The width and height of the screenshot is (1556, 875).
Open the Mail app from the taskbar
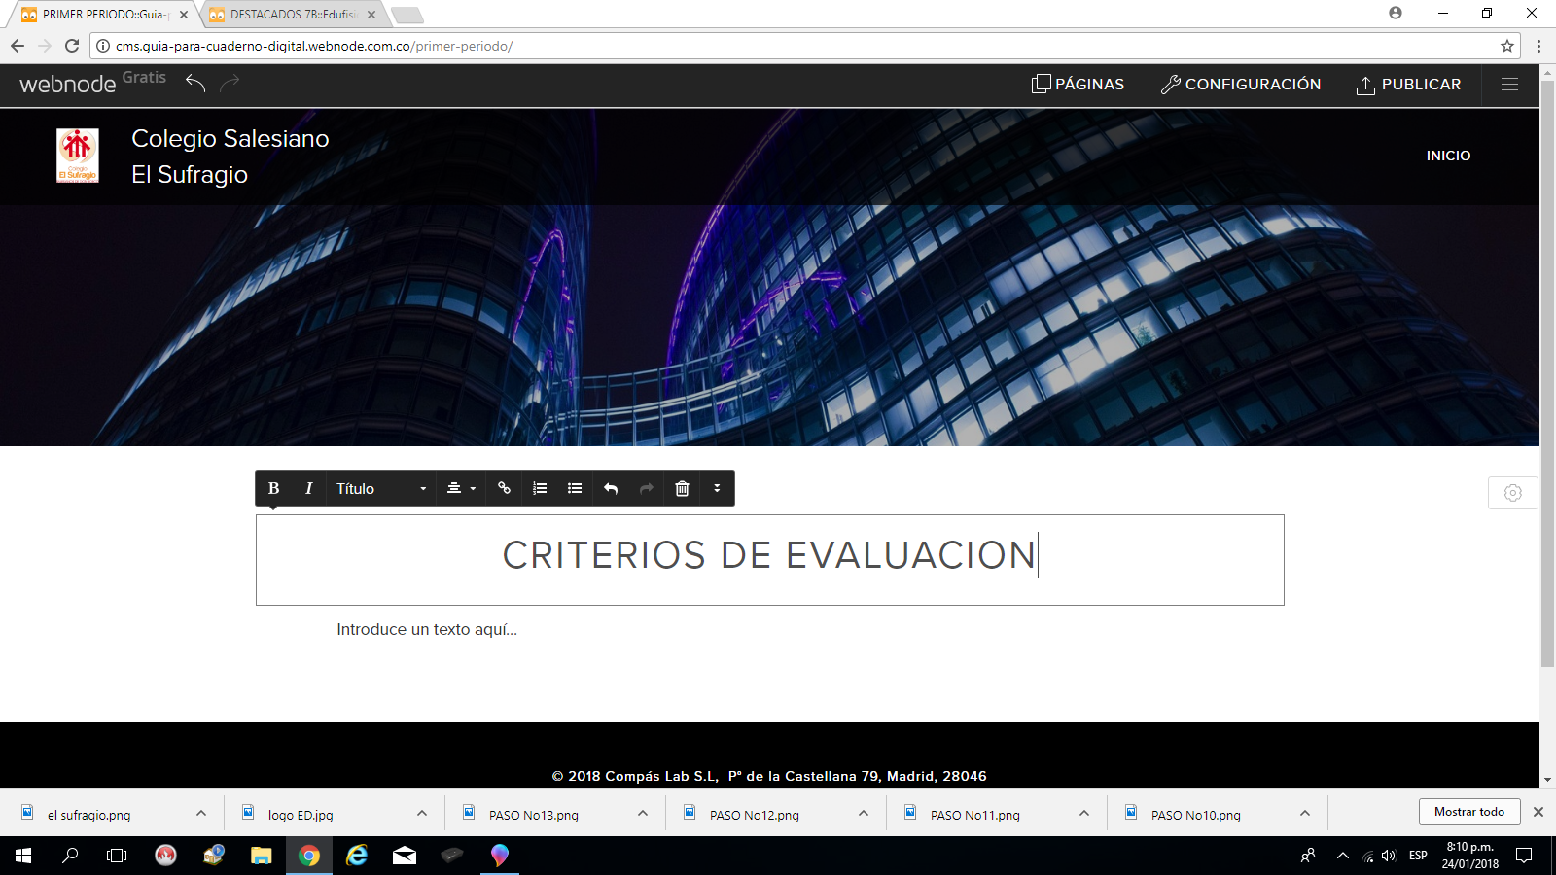tap(405, 856)
